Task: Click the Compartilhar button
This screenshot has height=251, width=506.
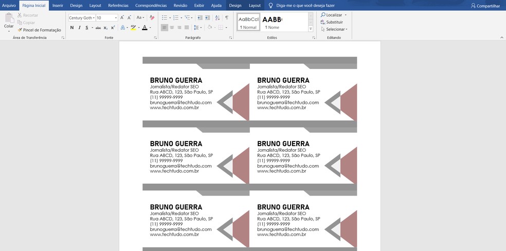Action: (x=485, y=6)
